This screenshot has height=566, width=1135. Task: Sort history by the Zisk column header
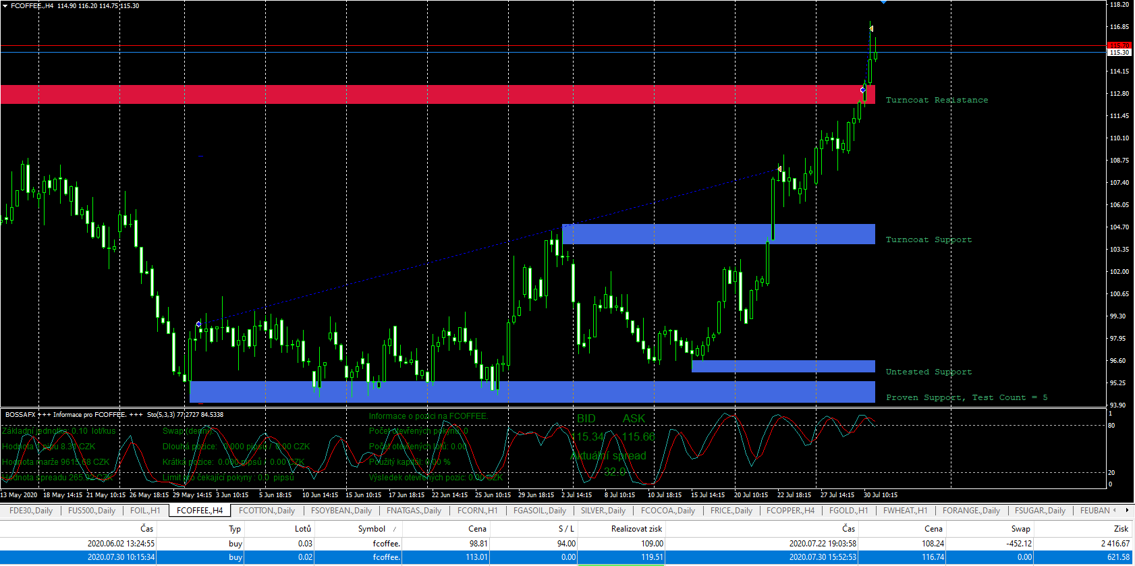(x=1120, y=529)
